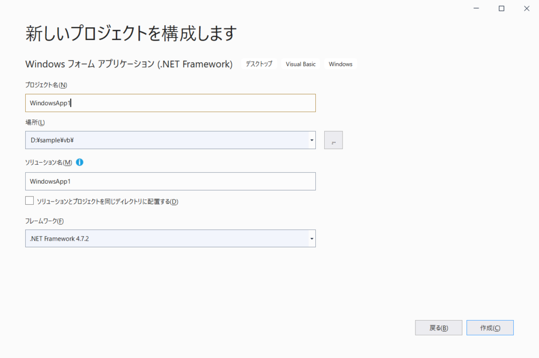Enable placing solution and project in same directory
The height and width of the screenshot is (358, 539).
tap(29, 201)
